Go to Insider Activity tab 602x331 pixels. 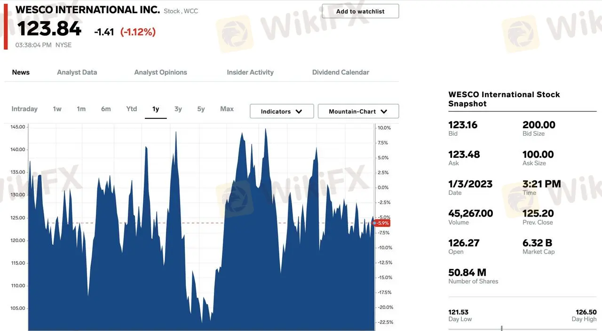pyautogui.click(x=250, y=72)
